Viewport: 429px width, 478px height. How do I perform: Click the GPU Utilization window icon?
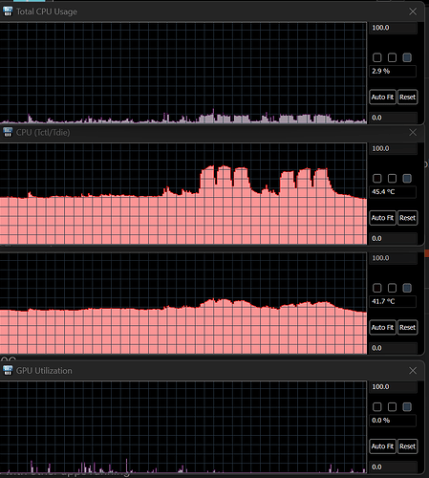click(8, 370)
